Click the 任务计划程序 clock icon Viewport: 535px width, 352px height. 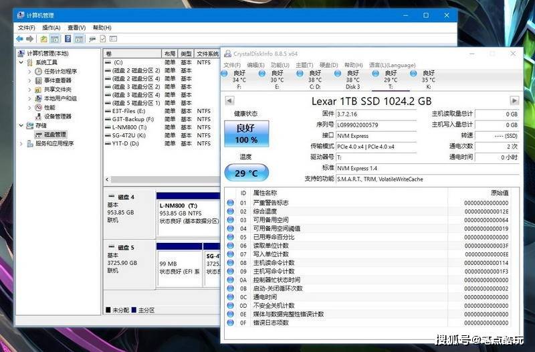39,72
